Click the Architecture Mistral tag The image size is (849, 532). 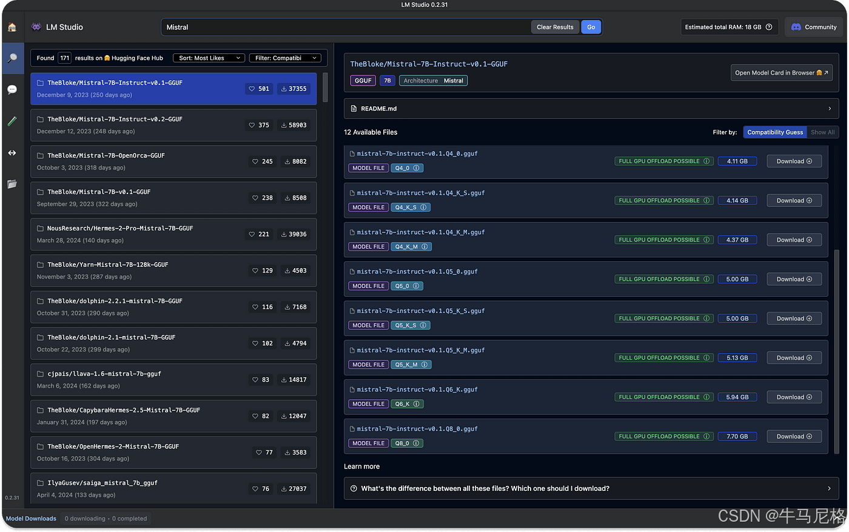point(433,81)
